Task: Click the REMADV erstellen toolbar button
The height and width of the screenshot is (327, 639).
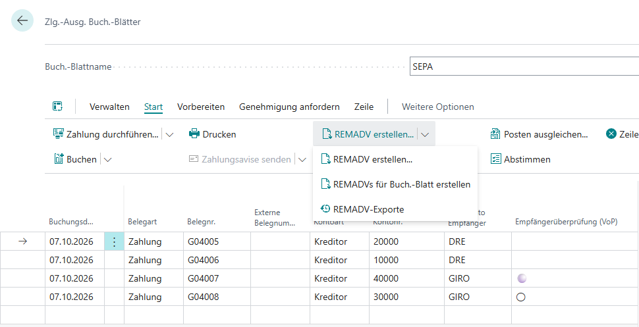Action: click(368, 134)
